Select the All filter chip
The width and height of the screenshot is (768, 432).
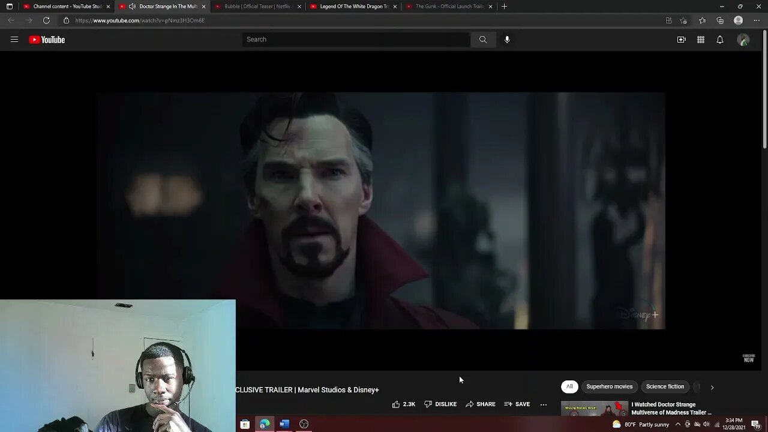pos(569,387)
